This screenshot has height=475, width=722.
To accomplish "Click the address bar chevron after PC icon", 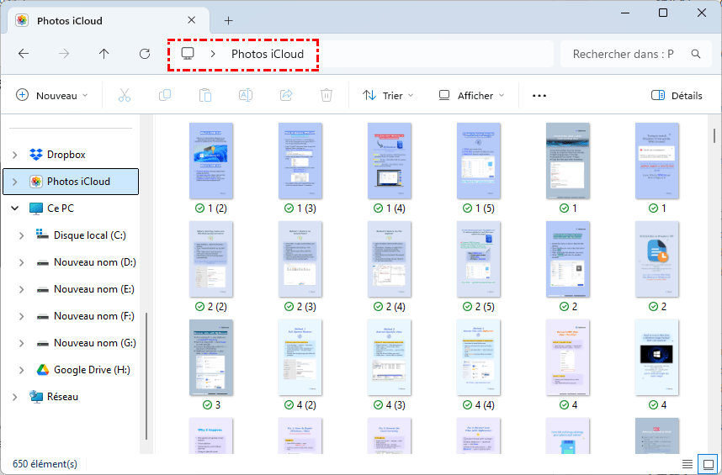I will 213,54.
